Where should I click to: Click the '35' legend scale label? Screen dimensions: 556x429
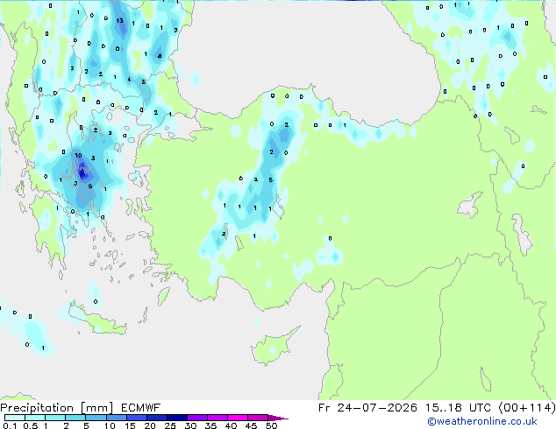(x=210, y=425)
